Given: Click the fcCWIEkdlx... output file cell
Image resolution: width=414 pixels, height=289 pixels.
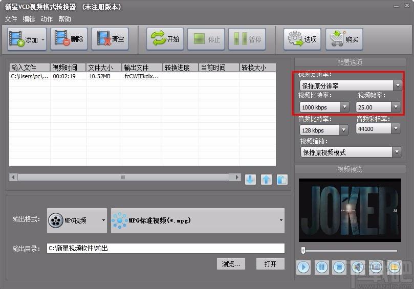Looking at the screenshot, I should click(142, 76).
